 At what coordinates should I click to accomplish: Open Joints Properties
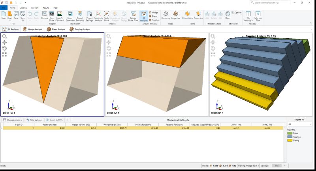pyautogui.click(x=198, y=15)
